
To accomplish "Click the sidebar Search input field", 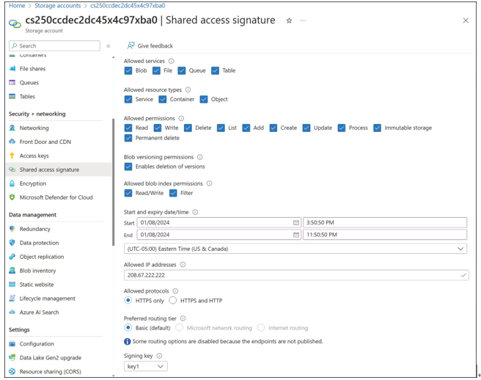I will pyautogui.click(x=54, y=45).
